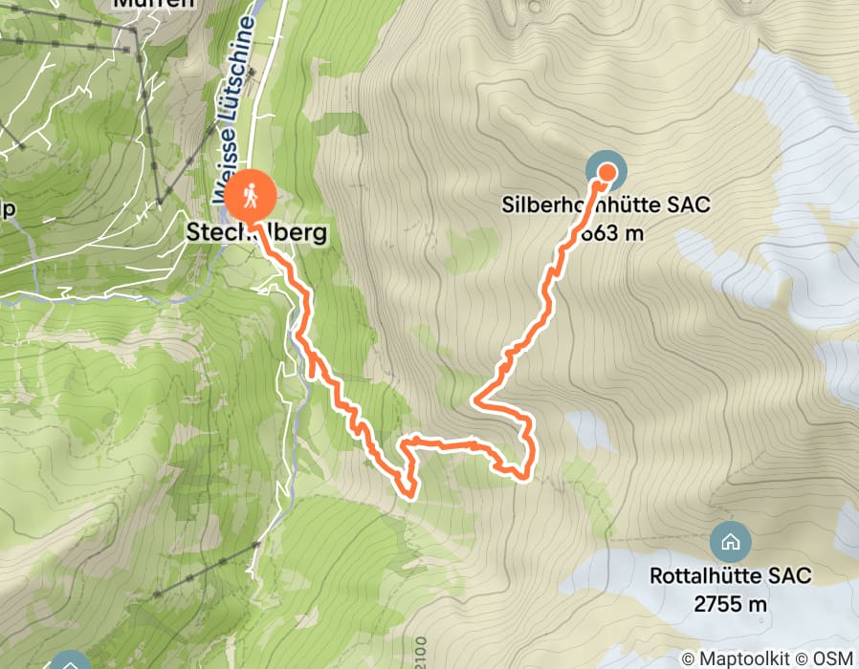859x669 pixels.
Task: Select the southernmost switchback of the orange route
Action: point(409,491)
